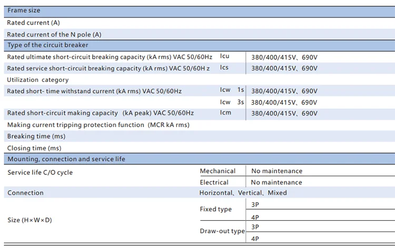Click the "Frame size" header row
The image size is (395, 248).
pos(24,11)
